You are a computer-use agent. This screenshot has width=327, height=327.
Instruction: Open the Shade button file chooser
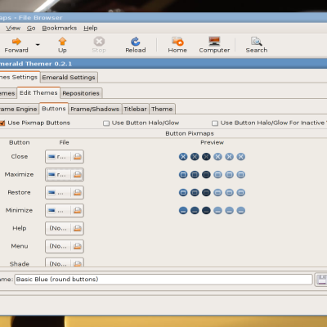[x=65, y=262]
